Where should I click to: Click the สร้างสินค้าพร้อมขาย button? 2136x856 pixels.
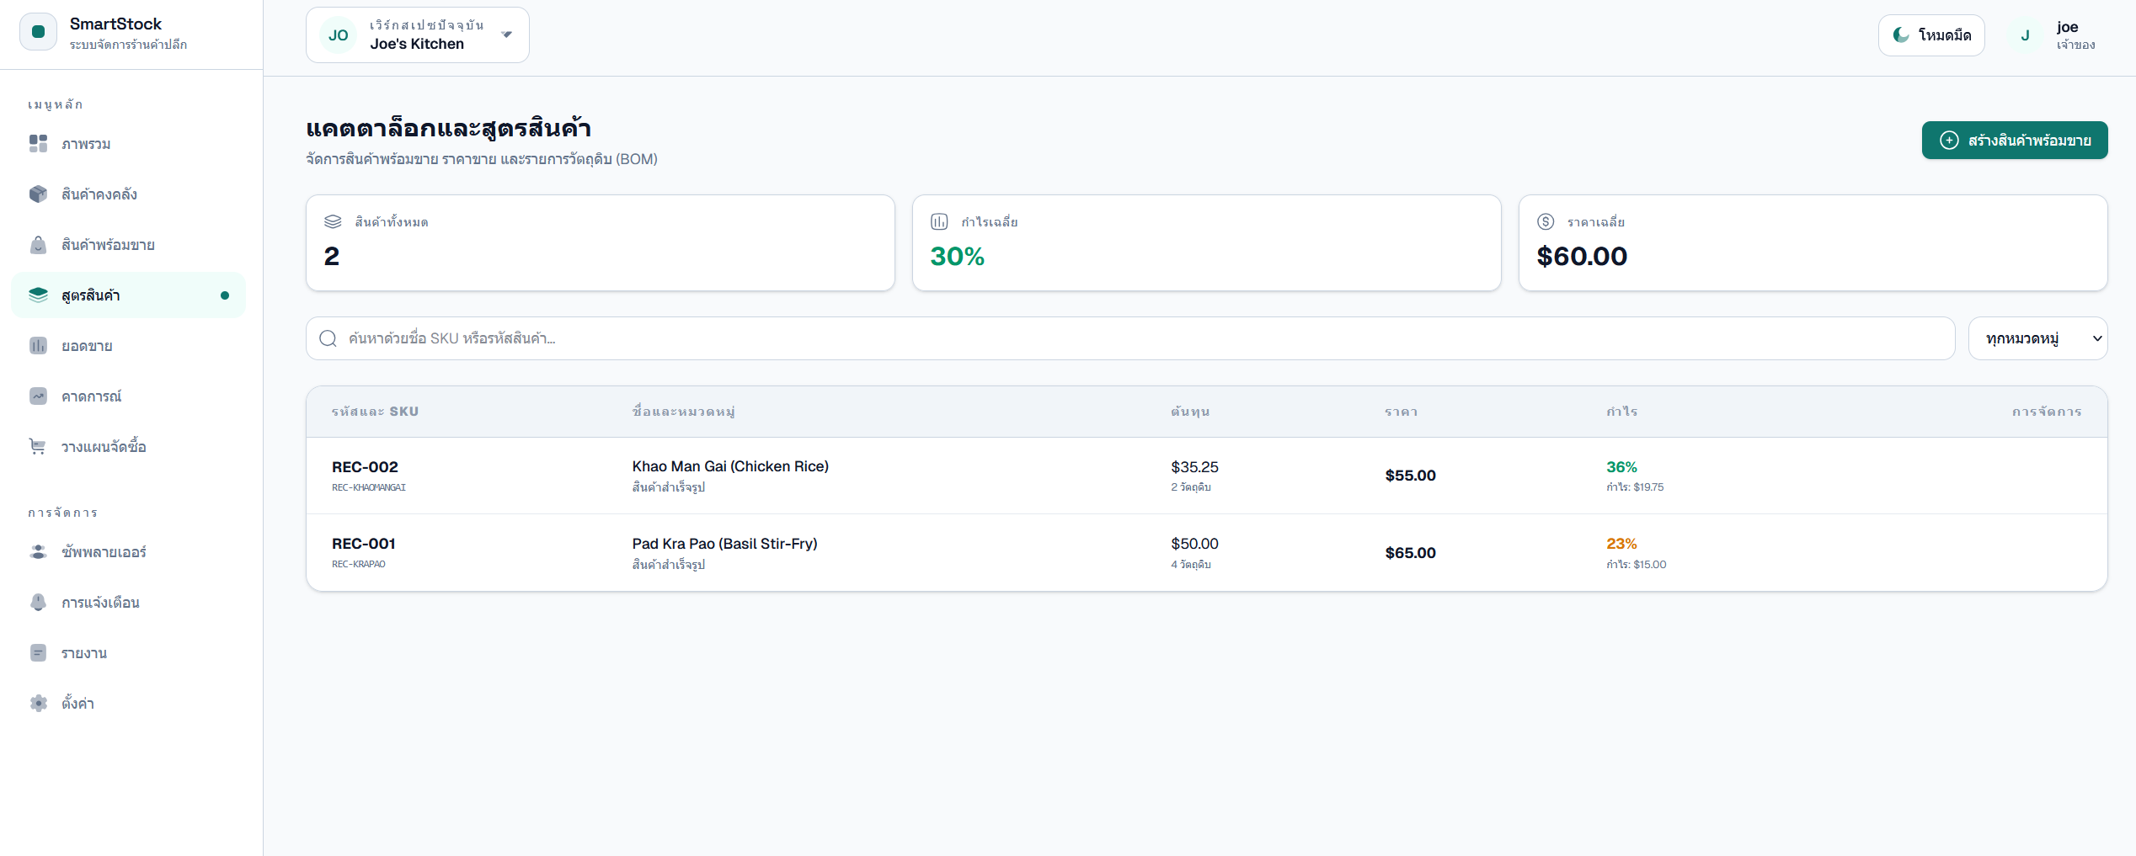point(2014,141)
